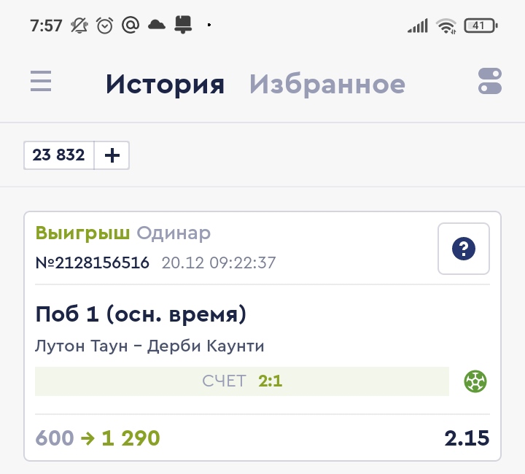Open bet number №2128156516
The width and height of the screenshot is (525, 474).
tap(92, 263)
